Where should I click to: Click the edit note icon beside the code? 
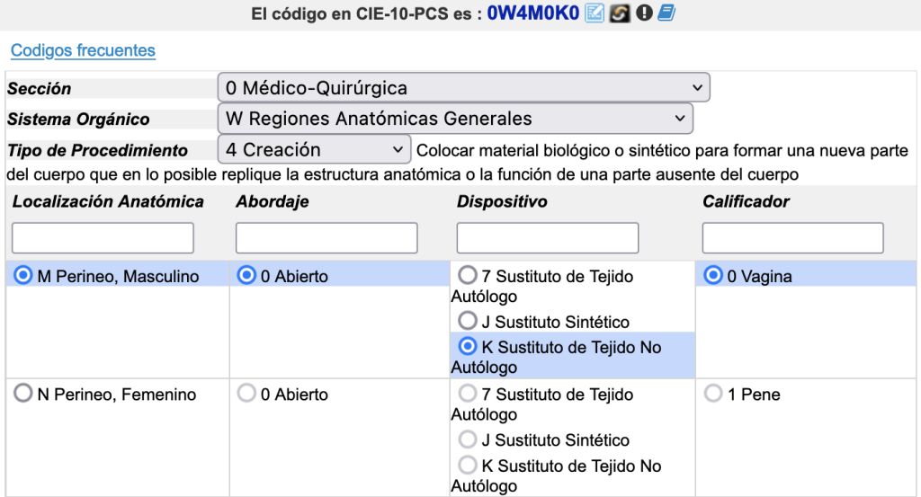[594, 14]
